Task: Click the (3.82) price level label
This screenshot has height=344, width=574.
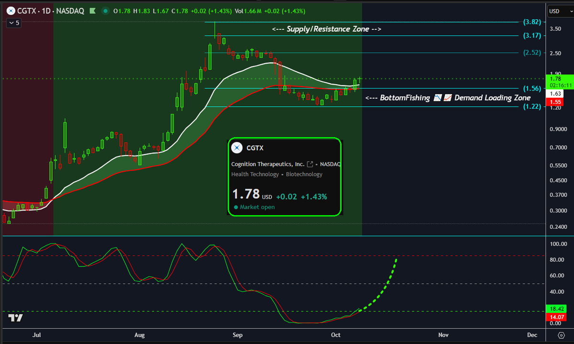Action: click(x=532, y=22)
